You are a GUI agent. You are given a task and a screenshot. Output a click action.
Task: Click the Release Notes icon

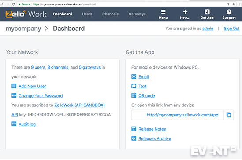pos(134,129)
